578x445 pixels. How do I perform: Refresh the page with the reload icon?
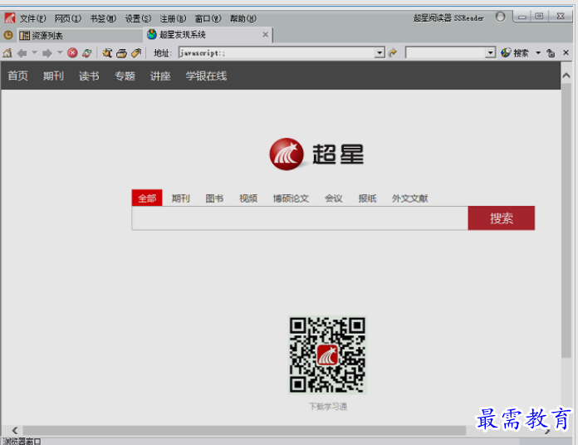[x=87, y=53]
